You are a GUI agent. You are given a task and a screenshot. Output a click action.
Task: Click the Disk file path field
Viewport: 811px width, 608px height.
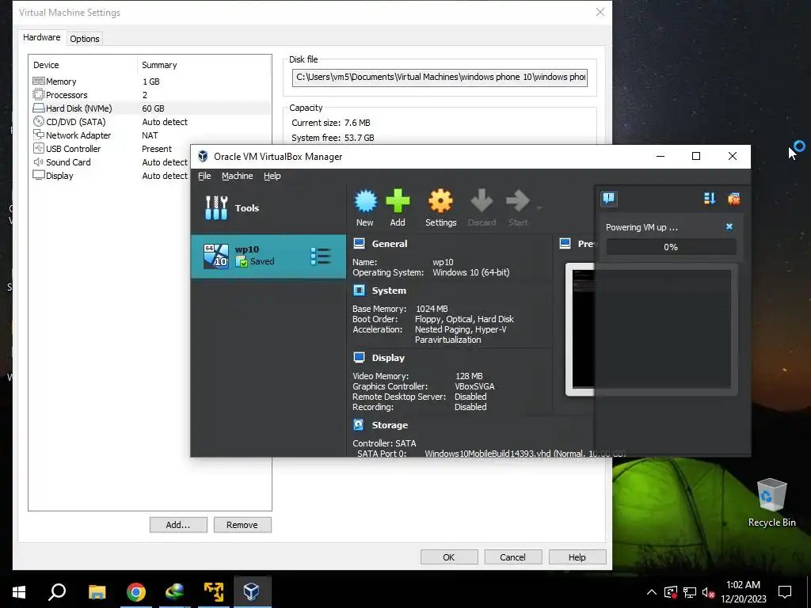pyautogui.click(x=440, y=77)
